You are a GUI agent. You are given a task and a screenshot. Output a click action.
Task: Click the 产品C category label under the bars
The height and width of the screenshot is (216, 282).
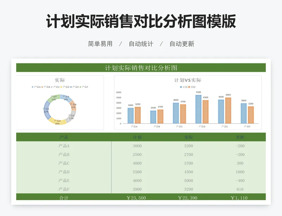coord(179,126)
